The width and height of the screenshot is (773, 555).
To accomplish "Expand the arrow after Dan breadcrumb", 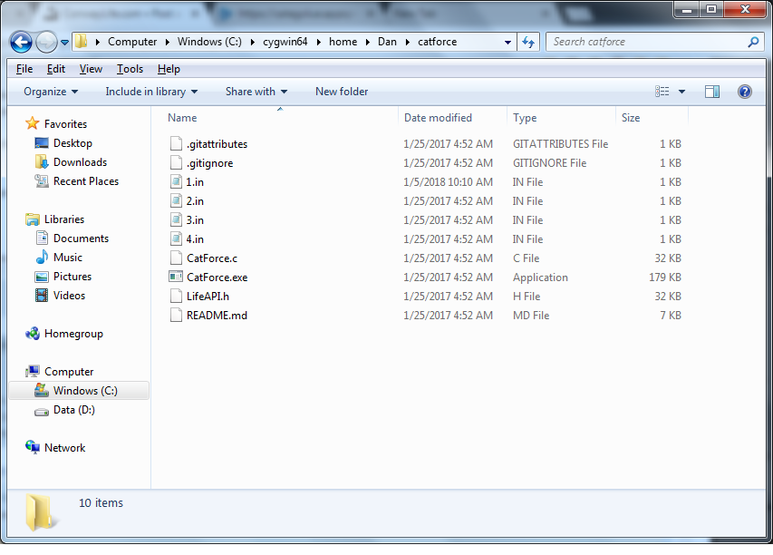I will (408, 42).
